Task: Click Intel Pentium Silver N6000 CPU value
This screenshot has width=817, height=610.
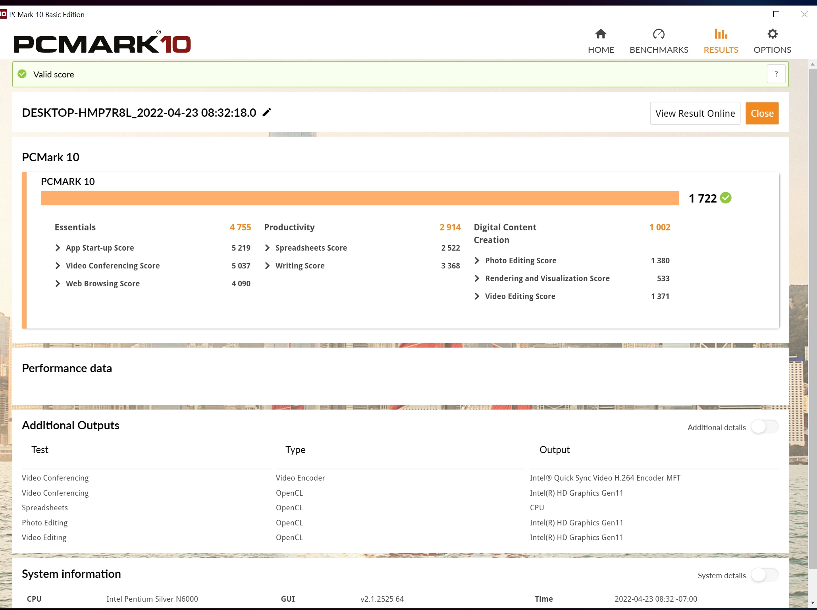Action: [152, 599]
